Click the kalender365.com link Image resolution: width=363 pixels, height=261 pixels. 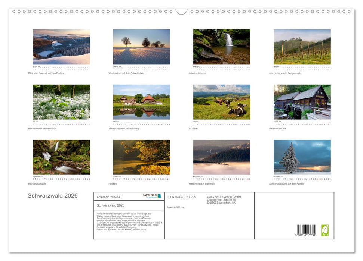[x=176, y=207]
